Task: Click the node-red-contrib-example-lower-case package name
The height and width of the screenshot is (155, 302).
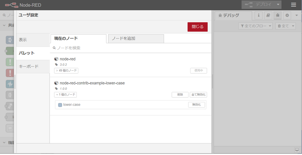Action: pos(92,83)
